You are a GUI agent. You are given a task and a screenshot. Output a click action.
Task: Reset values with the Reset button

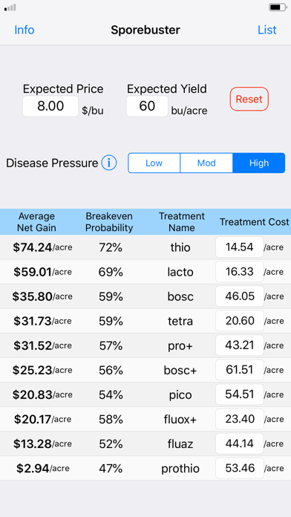[x=249, y=99]
